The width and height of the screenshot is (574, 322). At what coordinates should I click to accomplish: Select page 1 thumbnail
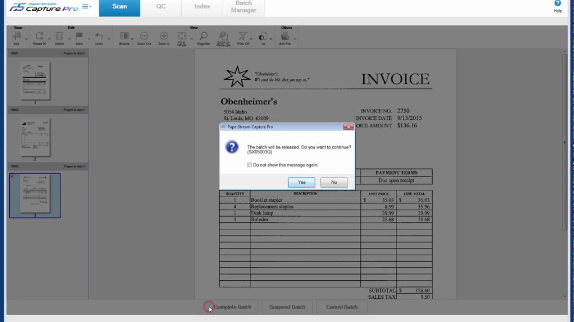(x=35, y=81)
